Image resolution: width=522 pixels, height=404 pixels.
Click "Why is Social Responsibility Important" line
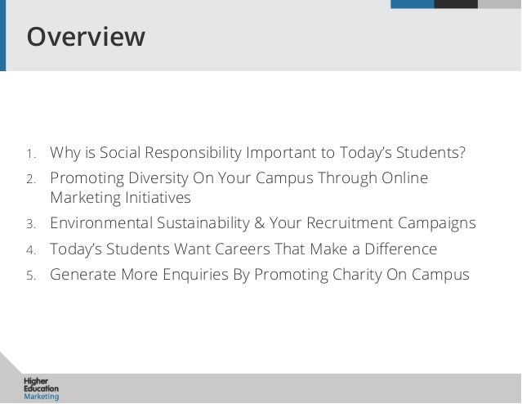coord(257,154)
